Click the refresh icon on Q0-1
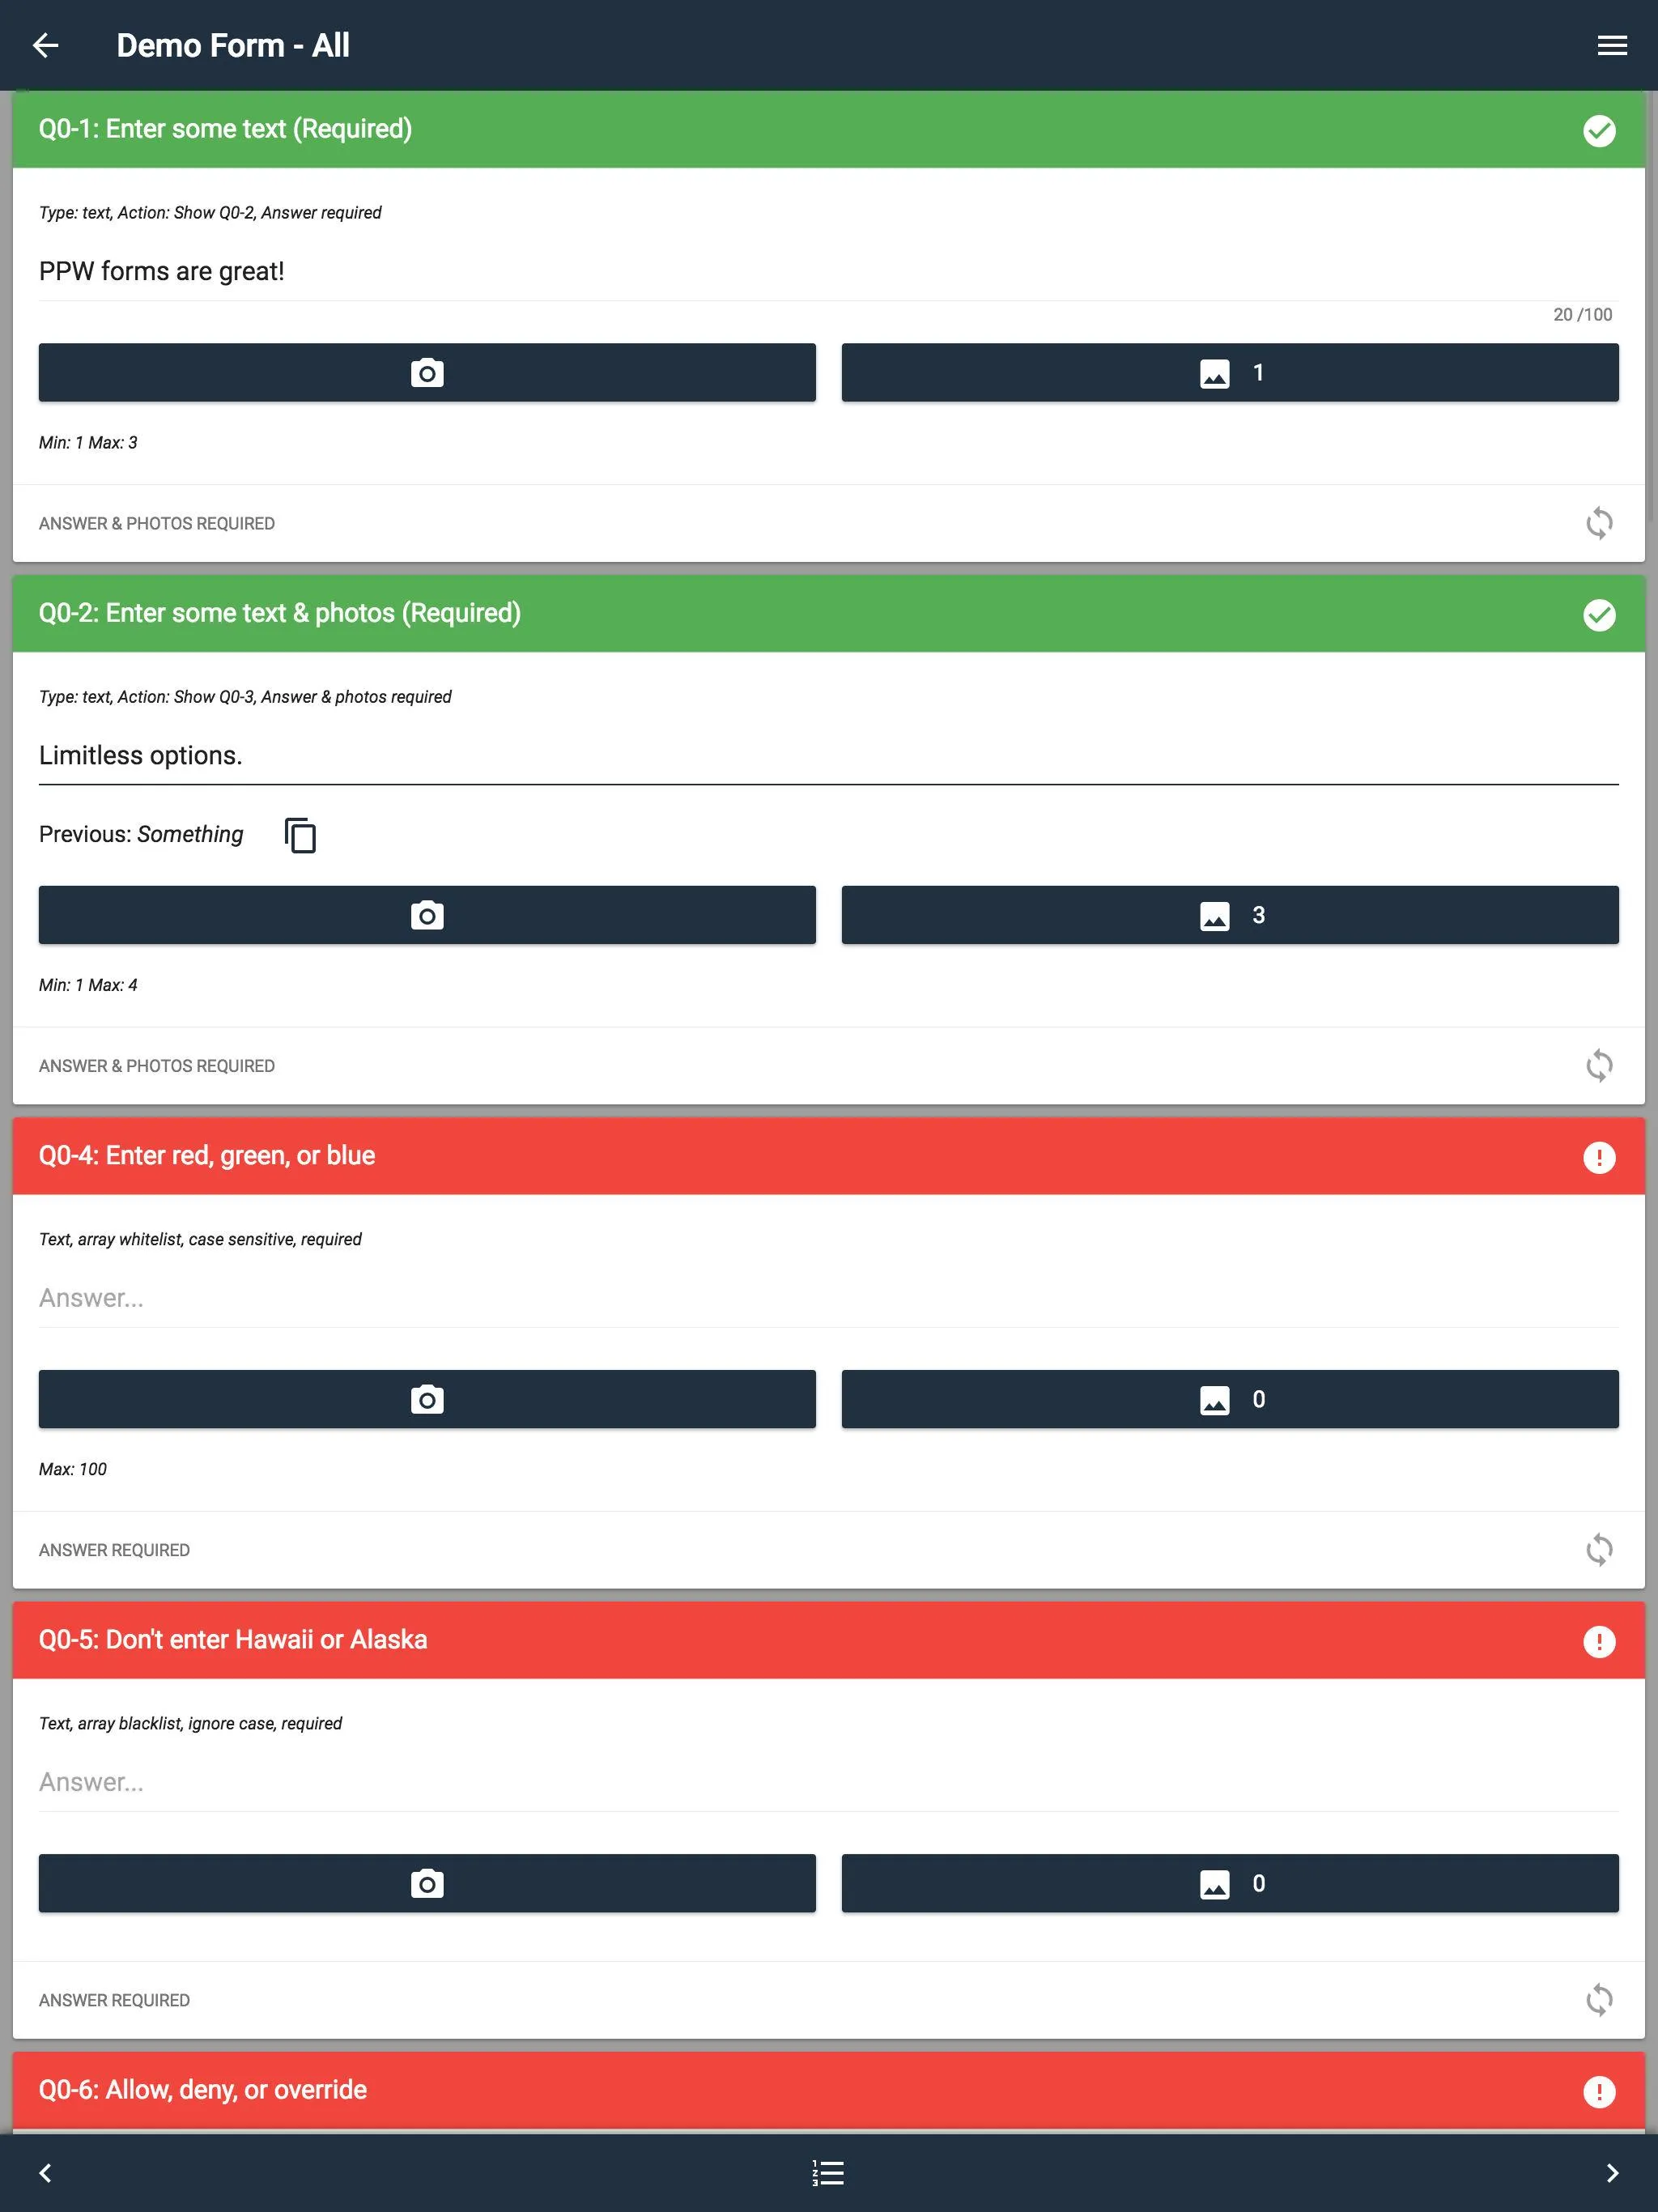This screenshot has width=1658, height=2212. [x=1599, y=521]
